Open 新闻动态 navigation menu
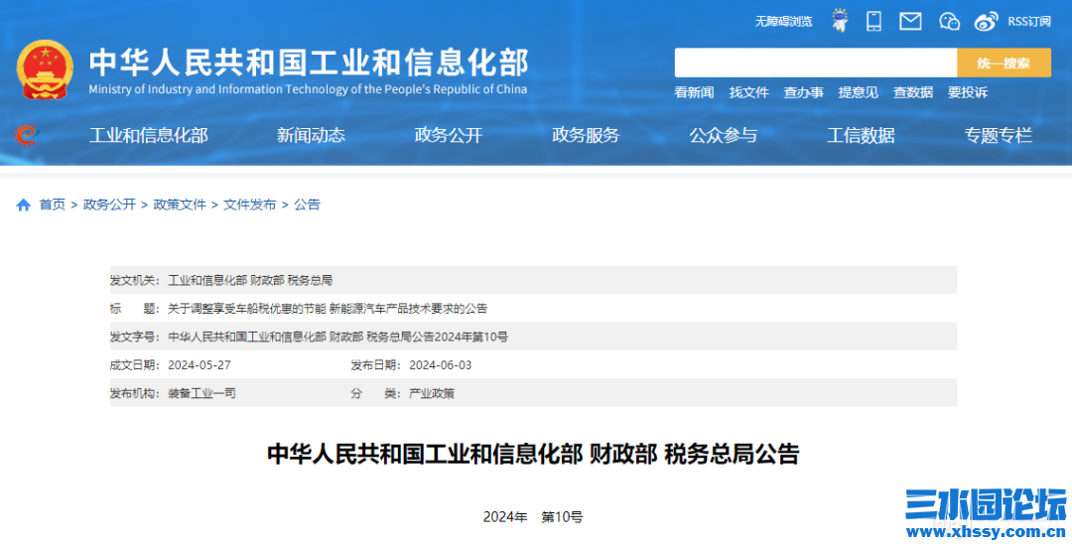The image size is (1072, 550). 311,135
